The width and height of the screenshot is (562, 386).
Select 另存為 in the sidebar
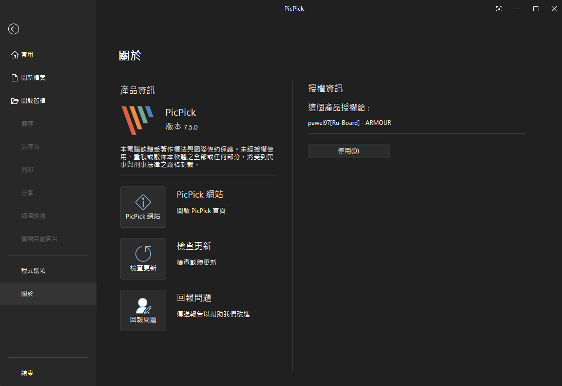tap(48, 146)
